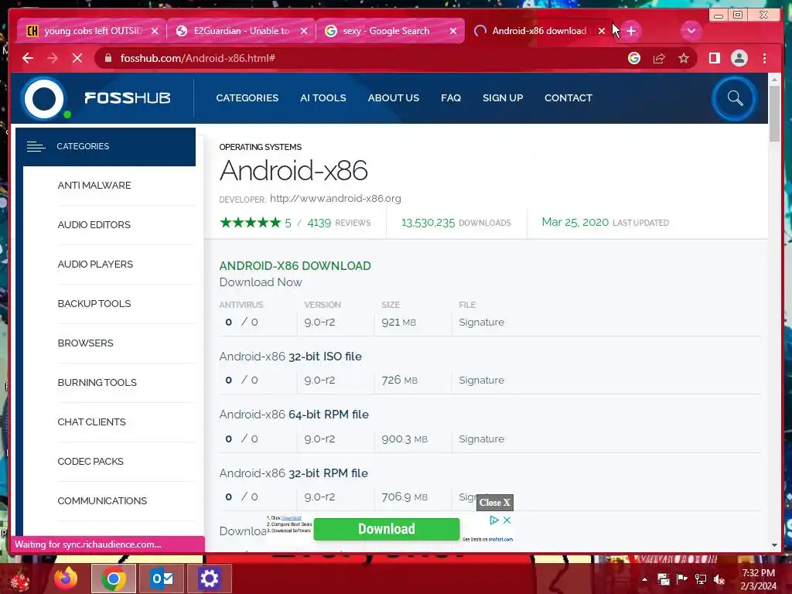Image resolution: width=792 pixels, height=594 pixels.
Task: Click the FOSSHUB wordmark
Action: (128, 98)
